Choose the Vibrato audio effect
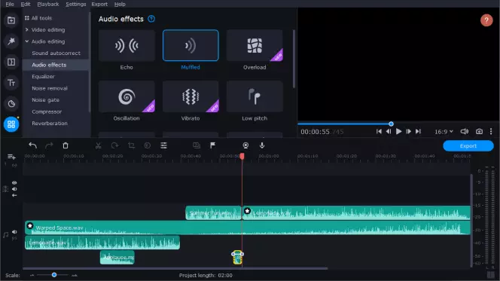This screenshot has height=281, width=500. (191, 96)
